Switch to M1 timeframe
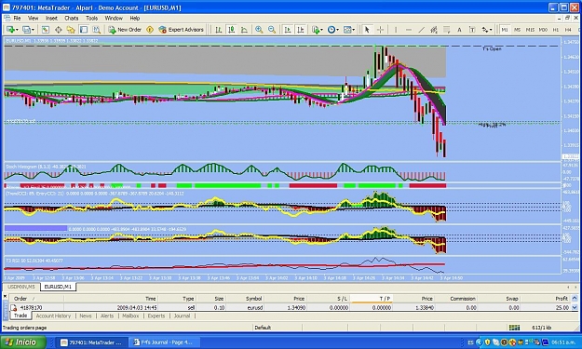582x349 pixels. pyautogui.click(x=505, y=30)
